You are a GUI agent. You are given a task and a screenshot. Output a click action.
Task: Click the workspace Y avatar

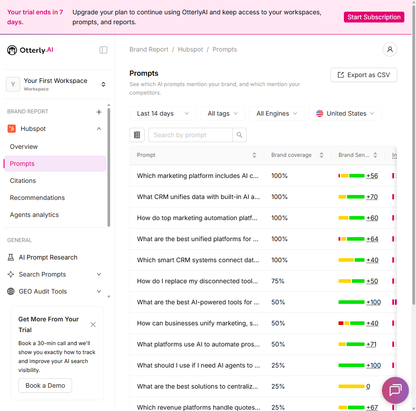[x=13, y=84]
